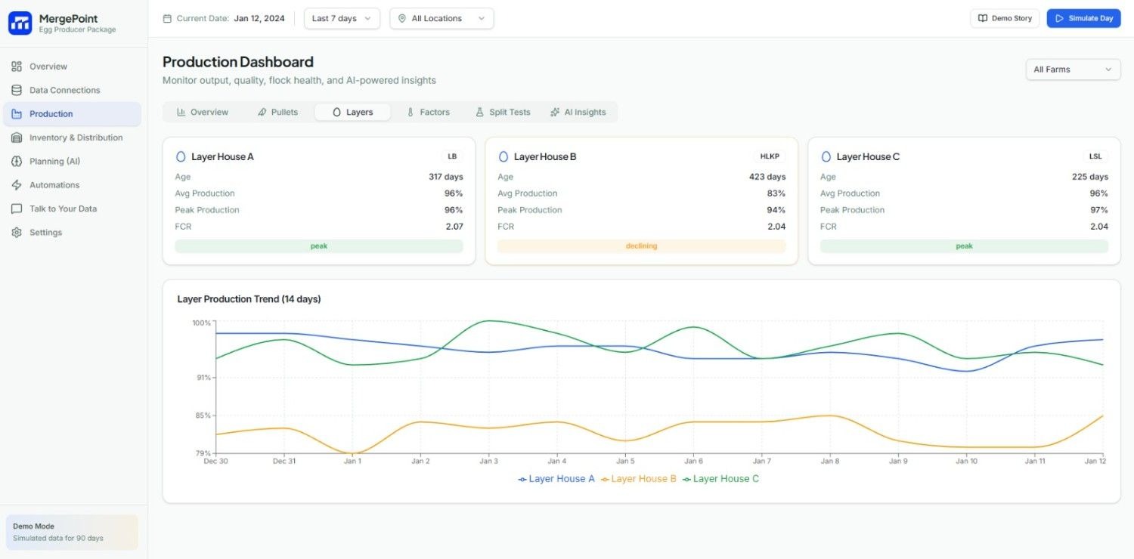Expand the All Locations dropdown

[x=442, y=17]
